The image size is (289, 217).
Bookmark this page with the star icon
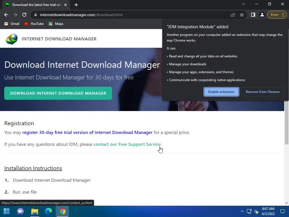(x=242, y=15)
